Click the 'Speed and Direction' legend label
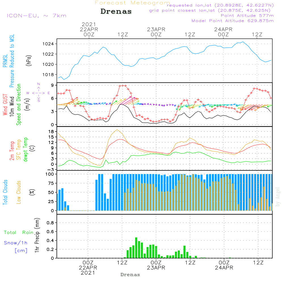This screenshot has height=284, width=284. pyautogui.click(x=19, y=105)
